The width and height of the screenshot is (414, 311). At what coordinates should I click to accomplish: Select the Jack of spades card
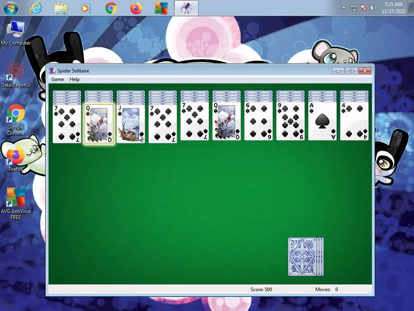(x=131, y=124)
